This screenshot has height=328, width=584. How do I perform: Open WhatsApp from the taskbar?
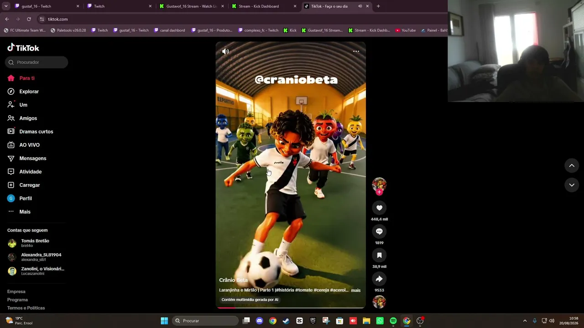(380, 321)
